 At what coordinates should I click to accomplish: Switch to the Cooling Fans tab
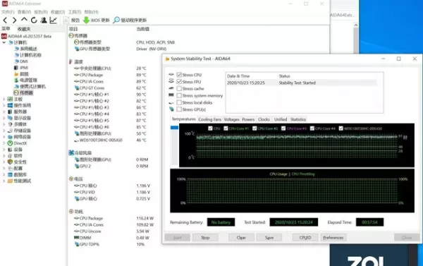[x=209, y=119]
